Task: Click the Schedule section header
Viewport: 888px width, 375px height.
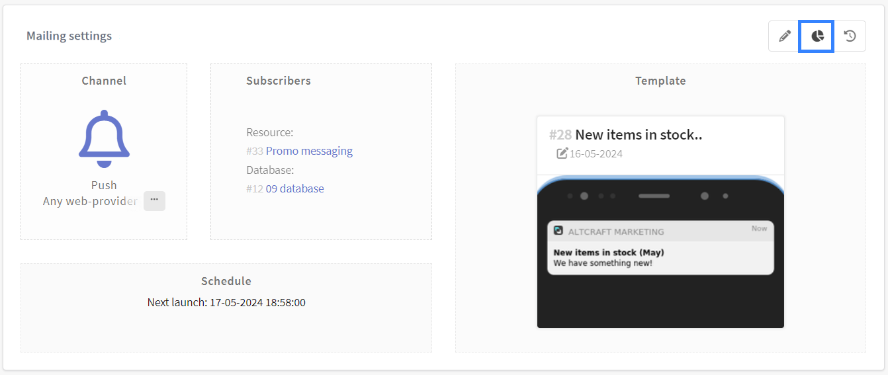Action: pyautogui.click(x=226, y=281)
